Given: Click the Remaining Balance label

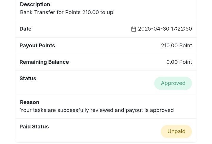Looking at the screenshot, I should coord(44,62).
